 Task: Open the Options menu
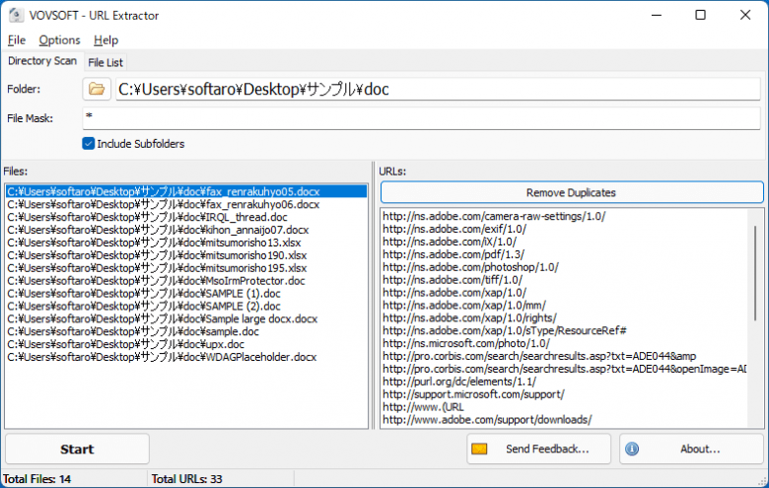point(59,40)
